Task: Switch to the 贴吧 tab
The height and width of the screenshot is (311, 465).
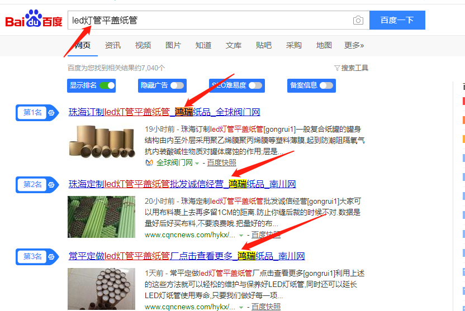Action: pyautogui.click(x=264, y=45)
